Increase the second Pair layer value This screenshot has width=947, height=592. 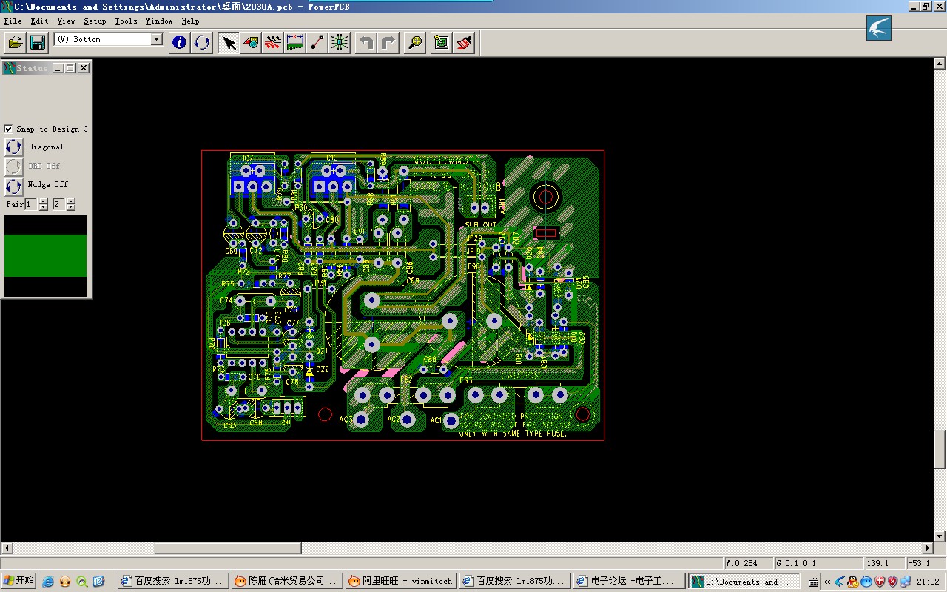tap(70, 201)
